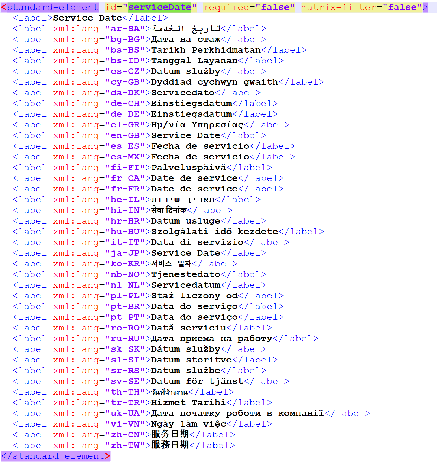Click the text Szolgálati idő kezdete

(x=215, y=232)
